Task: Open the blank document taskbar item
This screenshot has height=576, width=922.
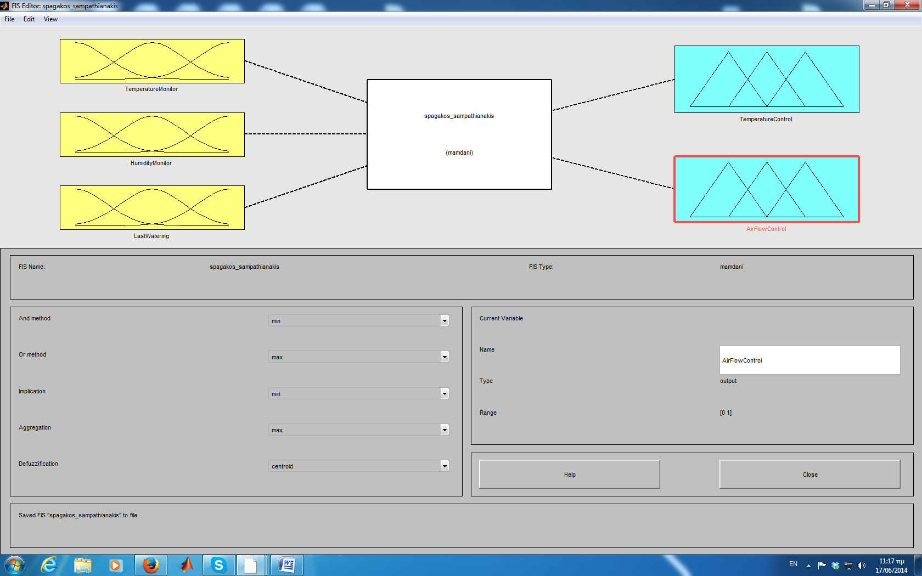Action: [x=252, y=565]
